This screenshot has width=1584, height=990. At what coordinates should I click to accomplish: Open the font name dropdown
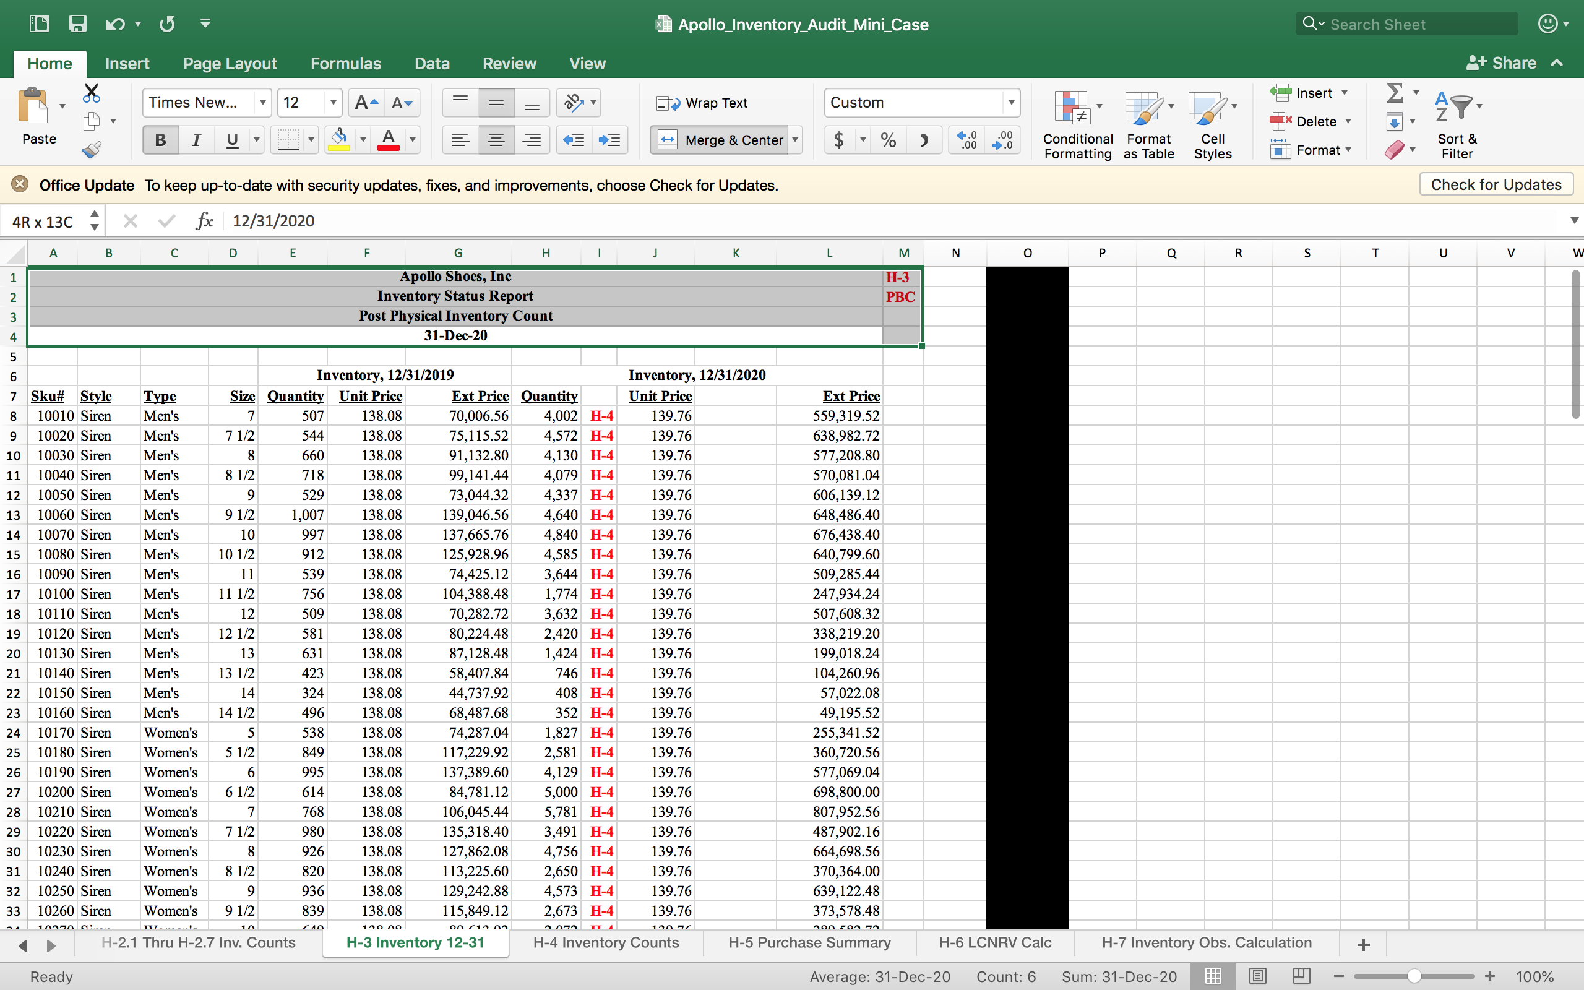(x=262, y=103)
